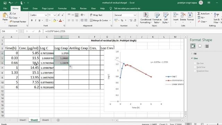Open the number format General dropdown
This screenshot has width=222, height=125.
[x=135, y=15]
